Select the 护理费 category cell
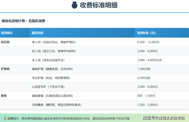This screenshot has height=122, width=189. point(5,69)
